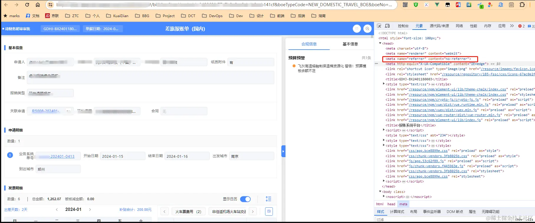Open DevTools 源代码/来源 tab

point(439,26)
